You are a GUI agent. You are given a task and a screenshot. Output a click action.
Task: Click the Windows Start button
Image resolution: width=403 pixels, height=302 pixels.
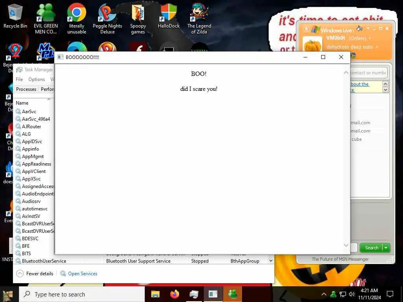coord(8,294)
